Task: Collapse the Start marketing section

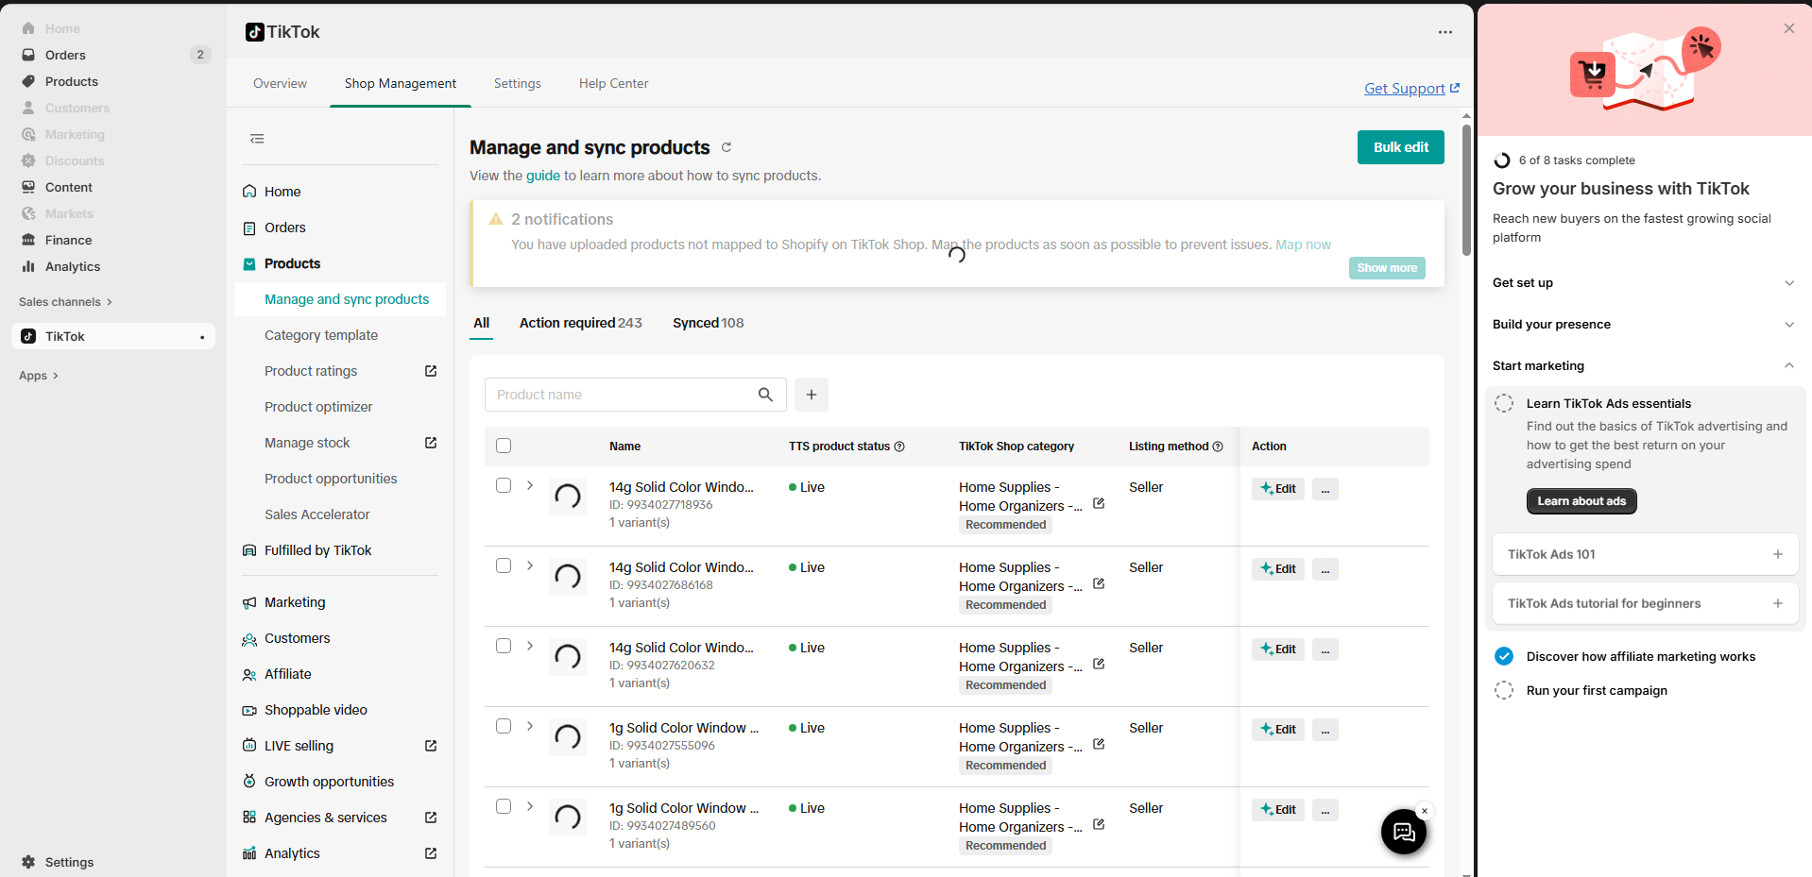Action: [x=1644, y=366]
